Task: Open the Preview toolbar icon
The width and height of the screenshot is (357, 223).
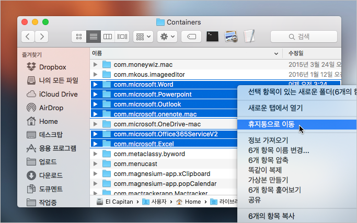Action: click(231, 37)
